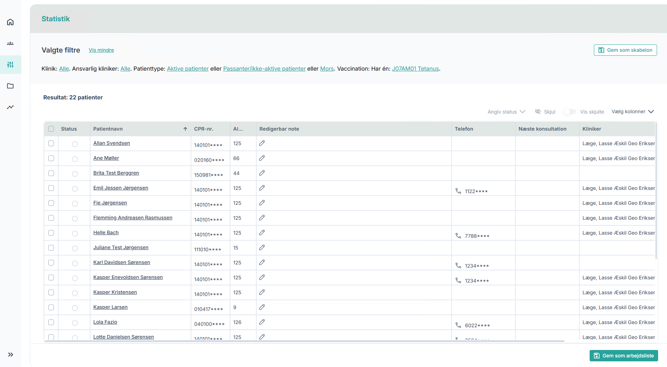Click phone icon for Helle Bach

coord(458,236)
